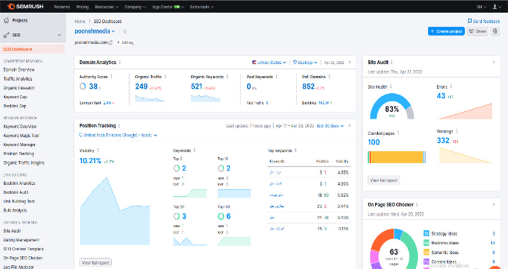Click the Share button
Viewport: 508px width, 269px height.
pos(478,31)
